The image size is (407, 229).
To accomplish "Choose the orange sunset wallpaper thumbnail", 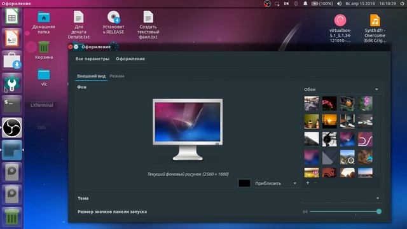I will 329,121.
